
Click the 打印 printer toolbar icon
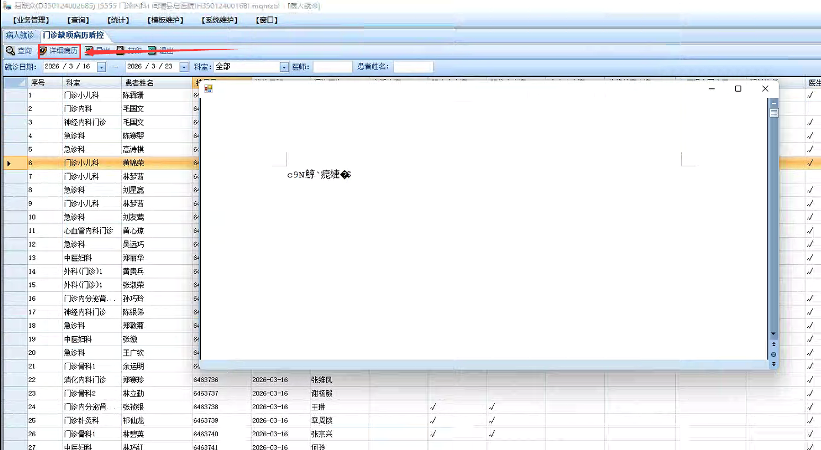(121, 50)
